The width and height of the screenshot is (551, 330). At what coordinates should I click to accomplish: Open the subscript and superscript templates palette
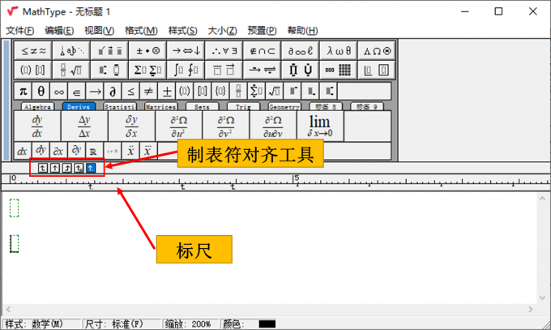pyautogui.click(x=110, y=70)
